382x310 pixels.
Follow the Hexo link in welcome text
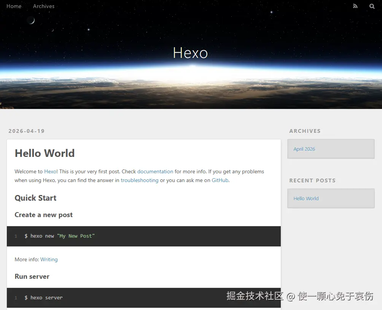pyautogui.click(x=50, y=171)
